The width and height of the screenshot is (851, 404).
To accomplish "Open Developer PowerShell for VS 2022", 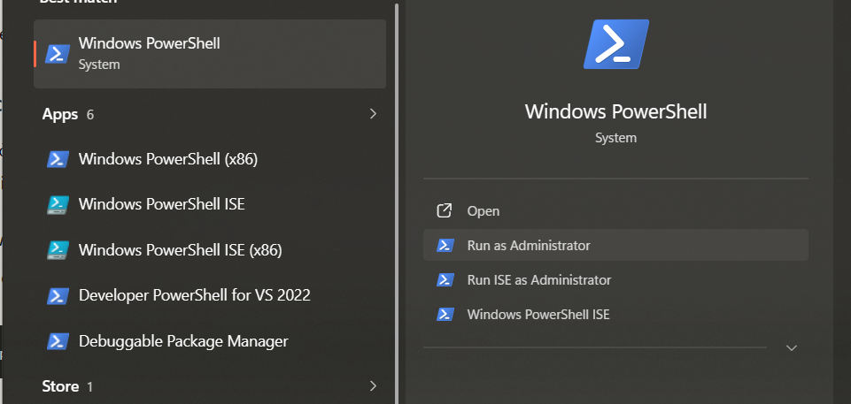I will tap(210, 295).
